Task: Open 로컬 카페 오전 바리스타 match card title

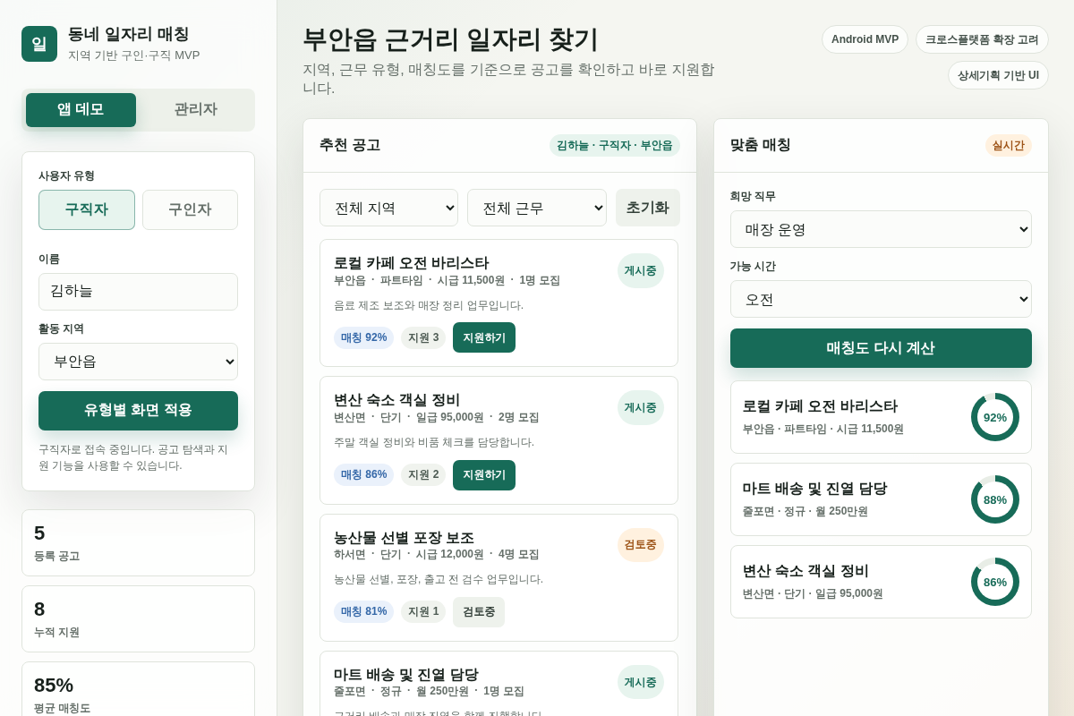Action: pyautogui.click(x=820, y=406)
